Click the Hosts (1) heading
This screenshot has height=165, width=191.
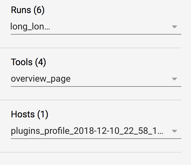pos(30,114)
